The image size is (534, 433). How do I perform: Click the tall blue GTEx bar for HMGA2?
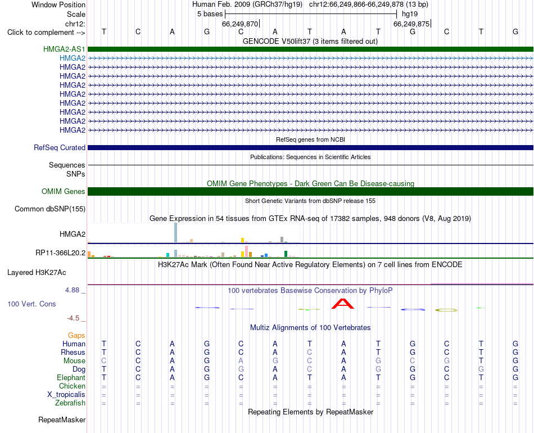176,233
